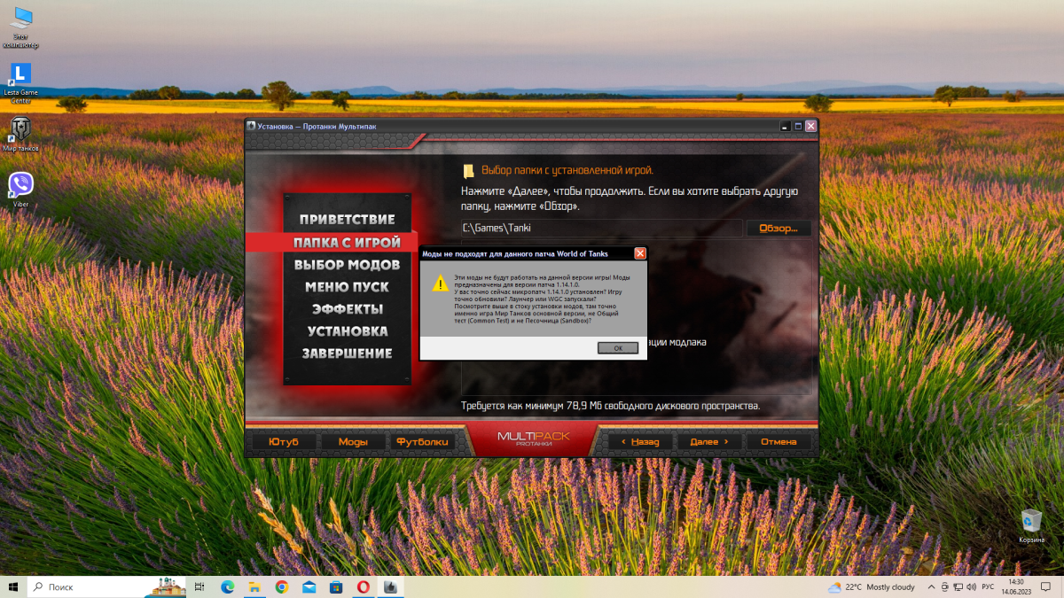1064x598 pixels.
Task: Select the МЕНЮ ПУСК step
Action: point(347,287)
